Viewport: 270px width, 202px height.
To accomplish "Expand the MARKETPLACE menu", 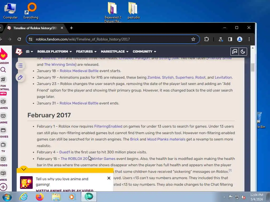I will 115,52.
